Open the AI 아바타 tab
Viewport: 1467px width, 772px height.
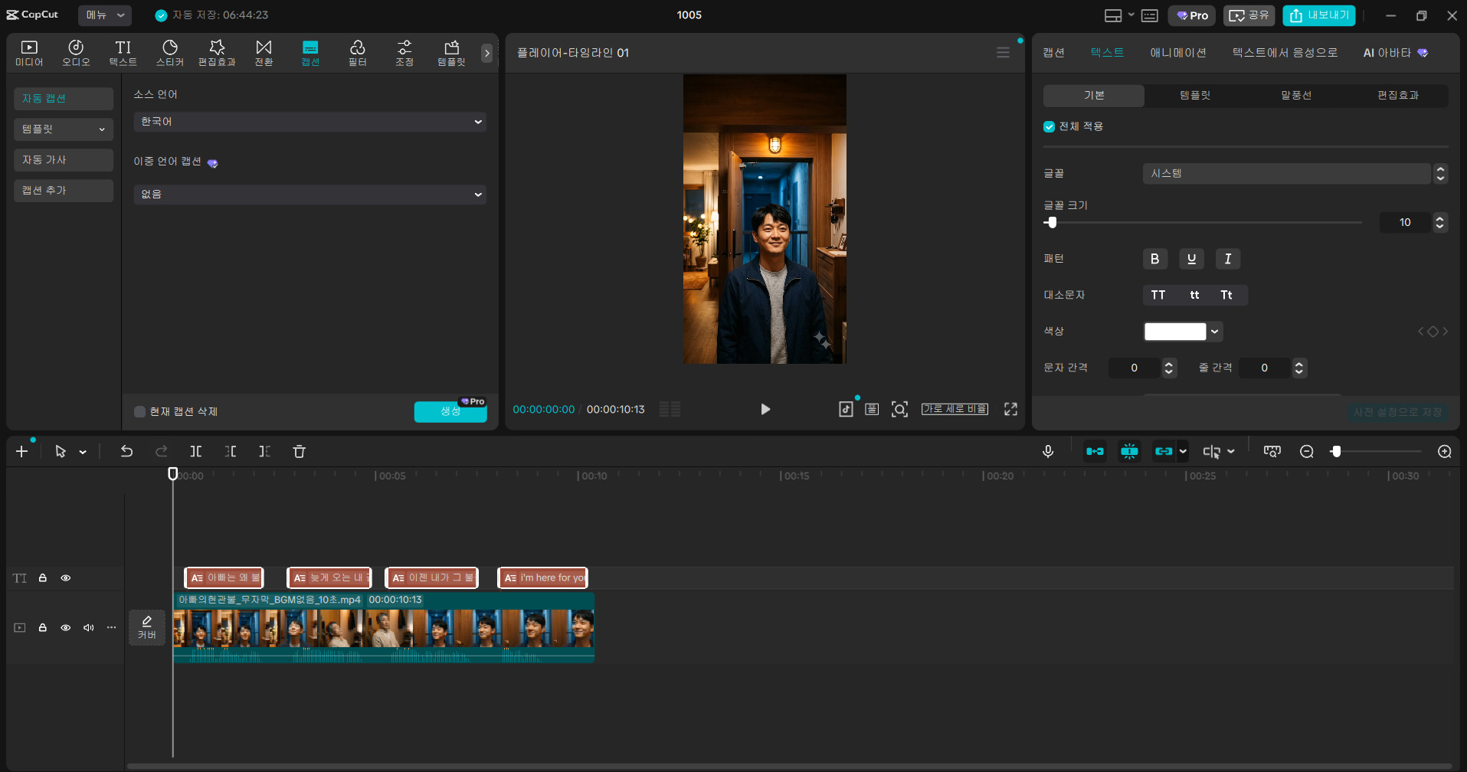1395,53
